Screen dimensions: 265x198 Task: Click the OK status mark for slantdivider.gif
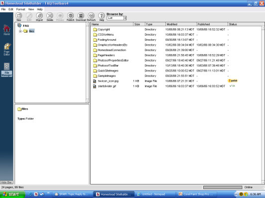click(232, 86)
